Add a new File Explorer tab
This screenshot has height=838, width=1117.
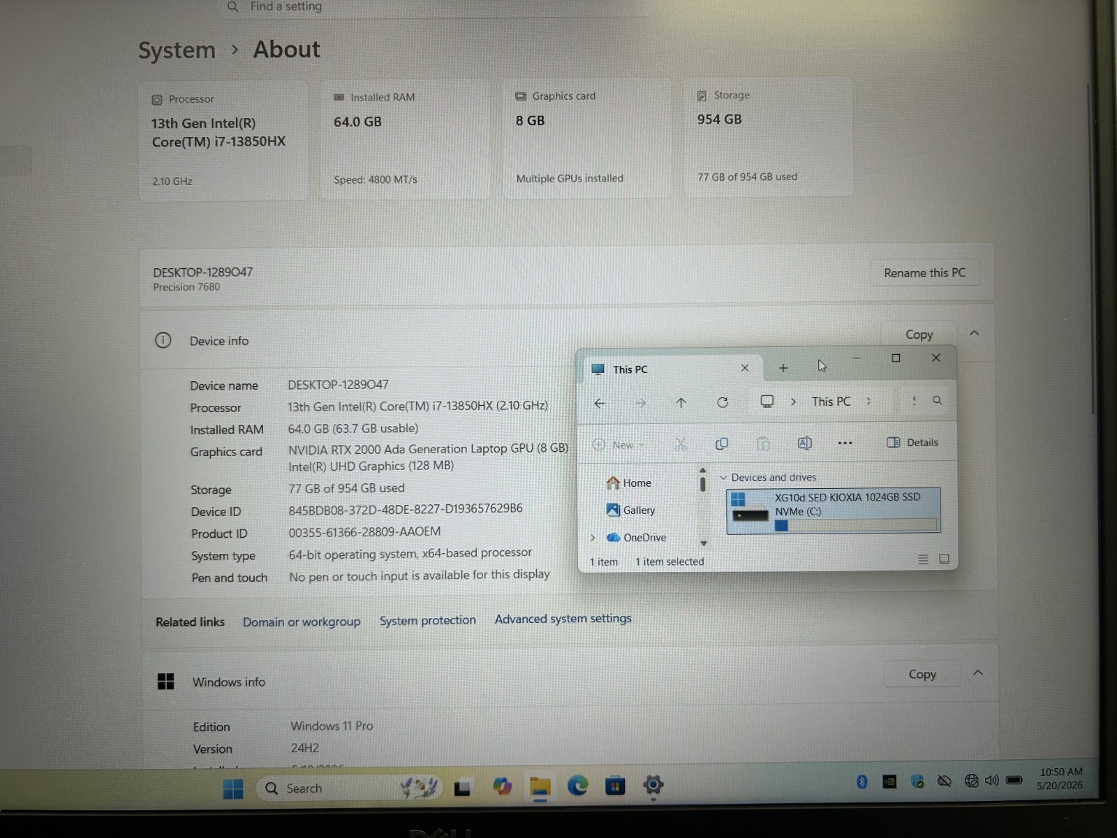point(783,368)
